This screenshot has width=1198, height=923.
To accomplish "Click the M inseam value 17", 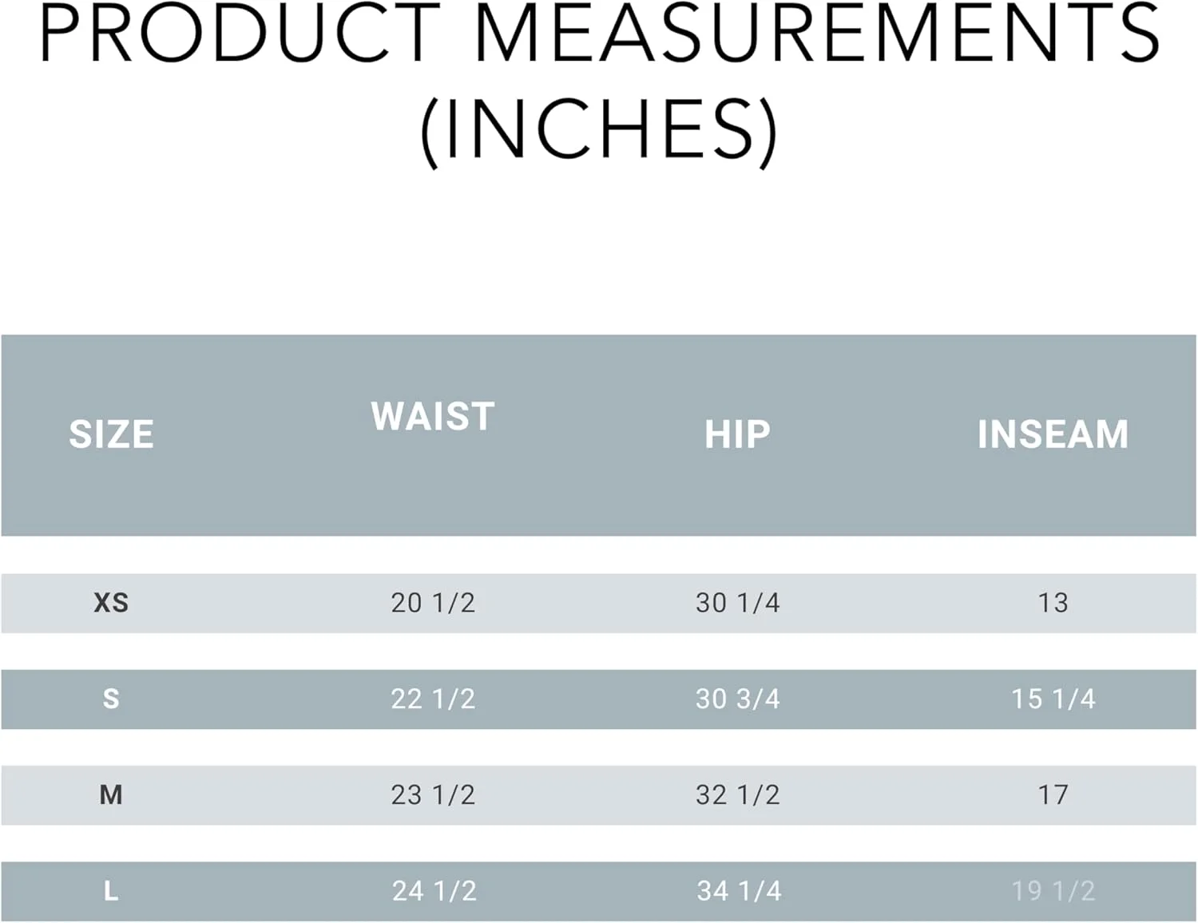I will (1053, 794).
